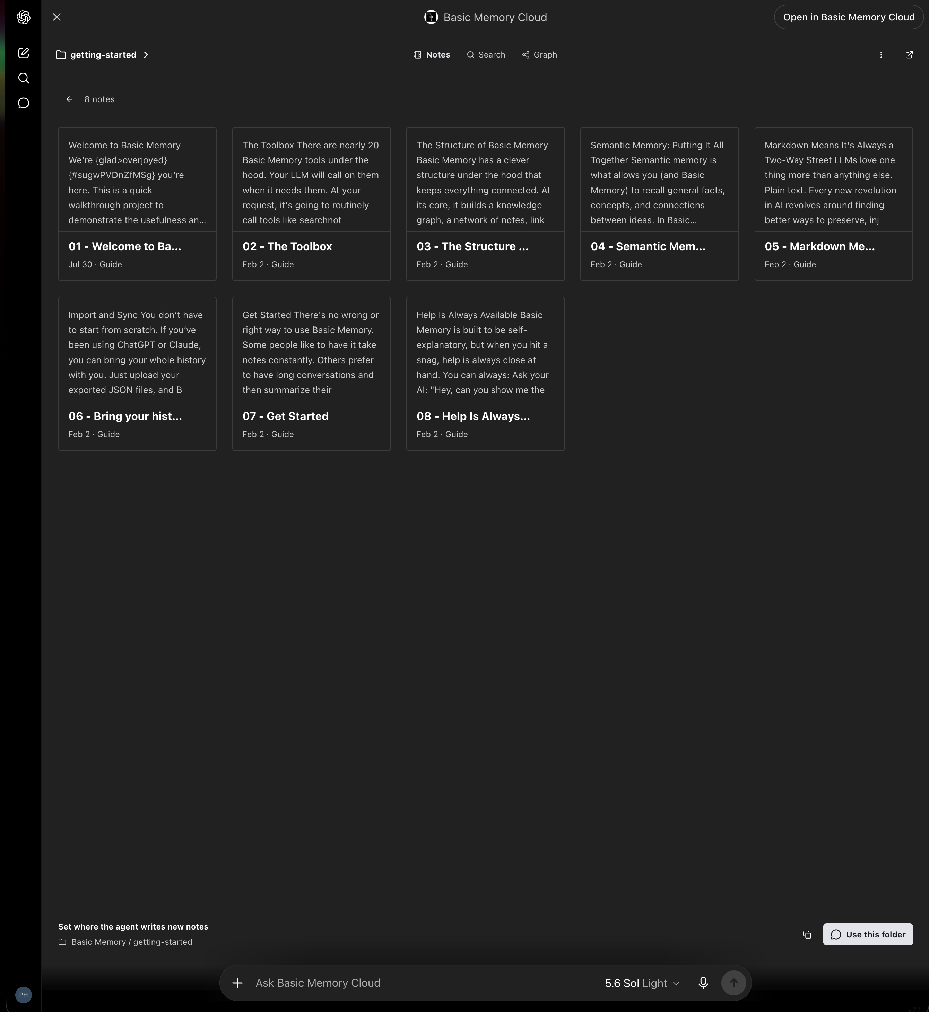The image size is (929, 1012).
Task: Switch to the Search tab
Action: [486, 55]
